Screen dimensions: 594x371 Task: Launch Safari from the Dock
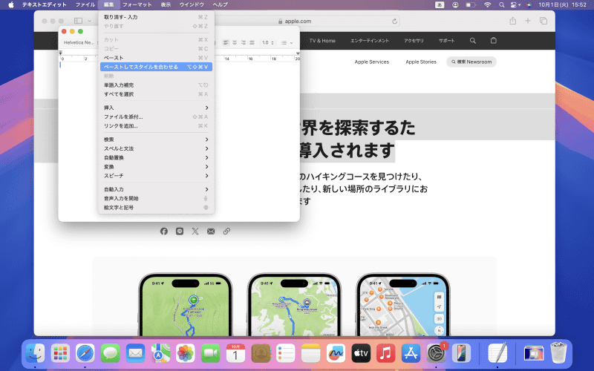click(85, 353)
